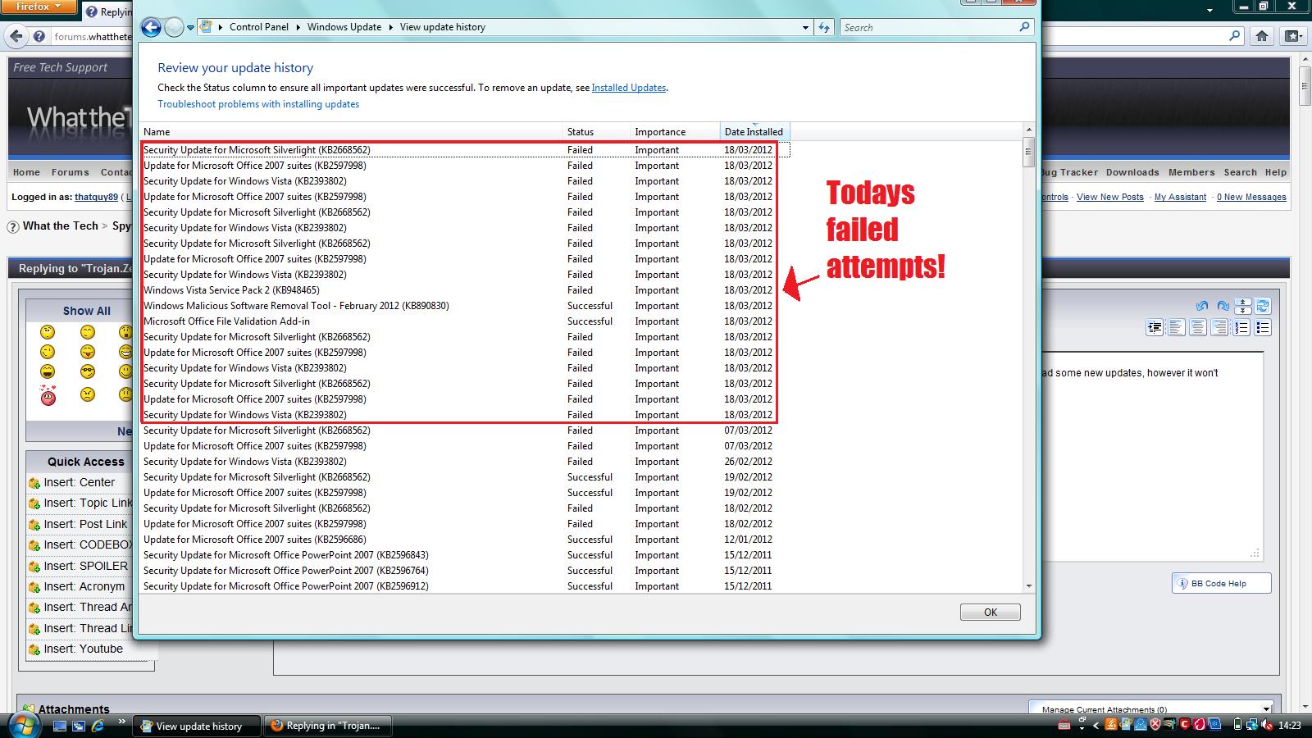
Task: Click align center icon in editor toolbar
Action: [1198, 328]
